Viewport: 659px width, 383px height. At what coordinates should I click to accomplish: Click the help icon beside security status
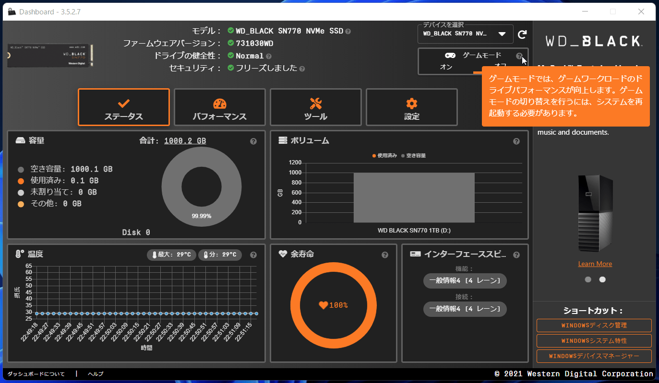tap(302, 69)
